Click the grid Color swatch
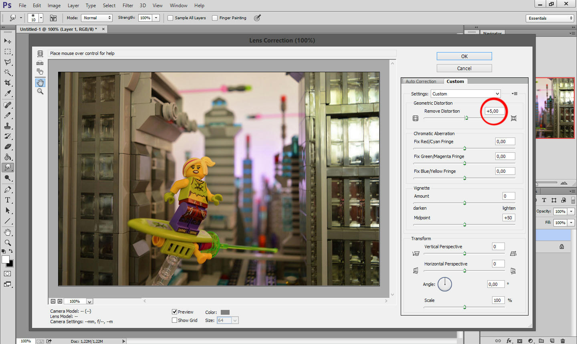The height and width of the screenshot is (344, 577). point(225,312)
